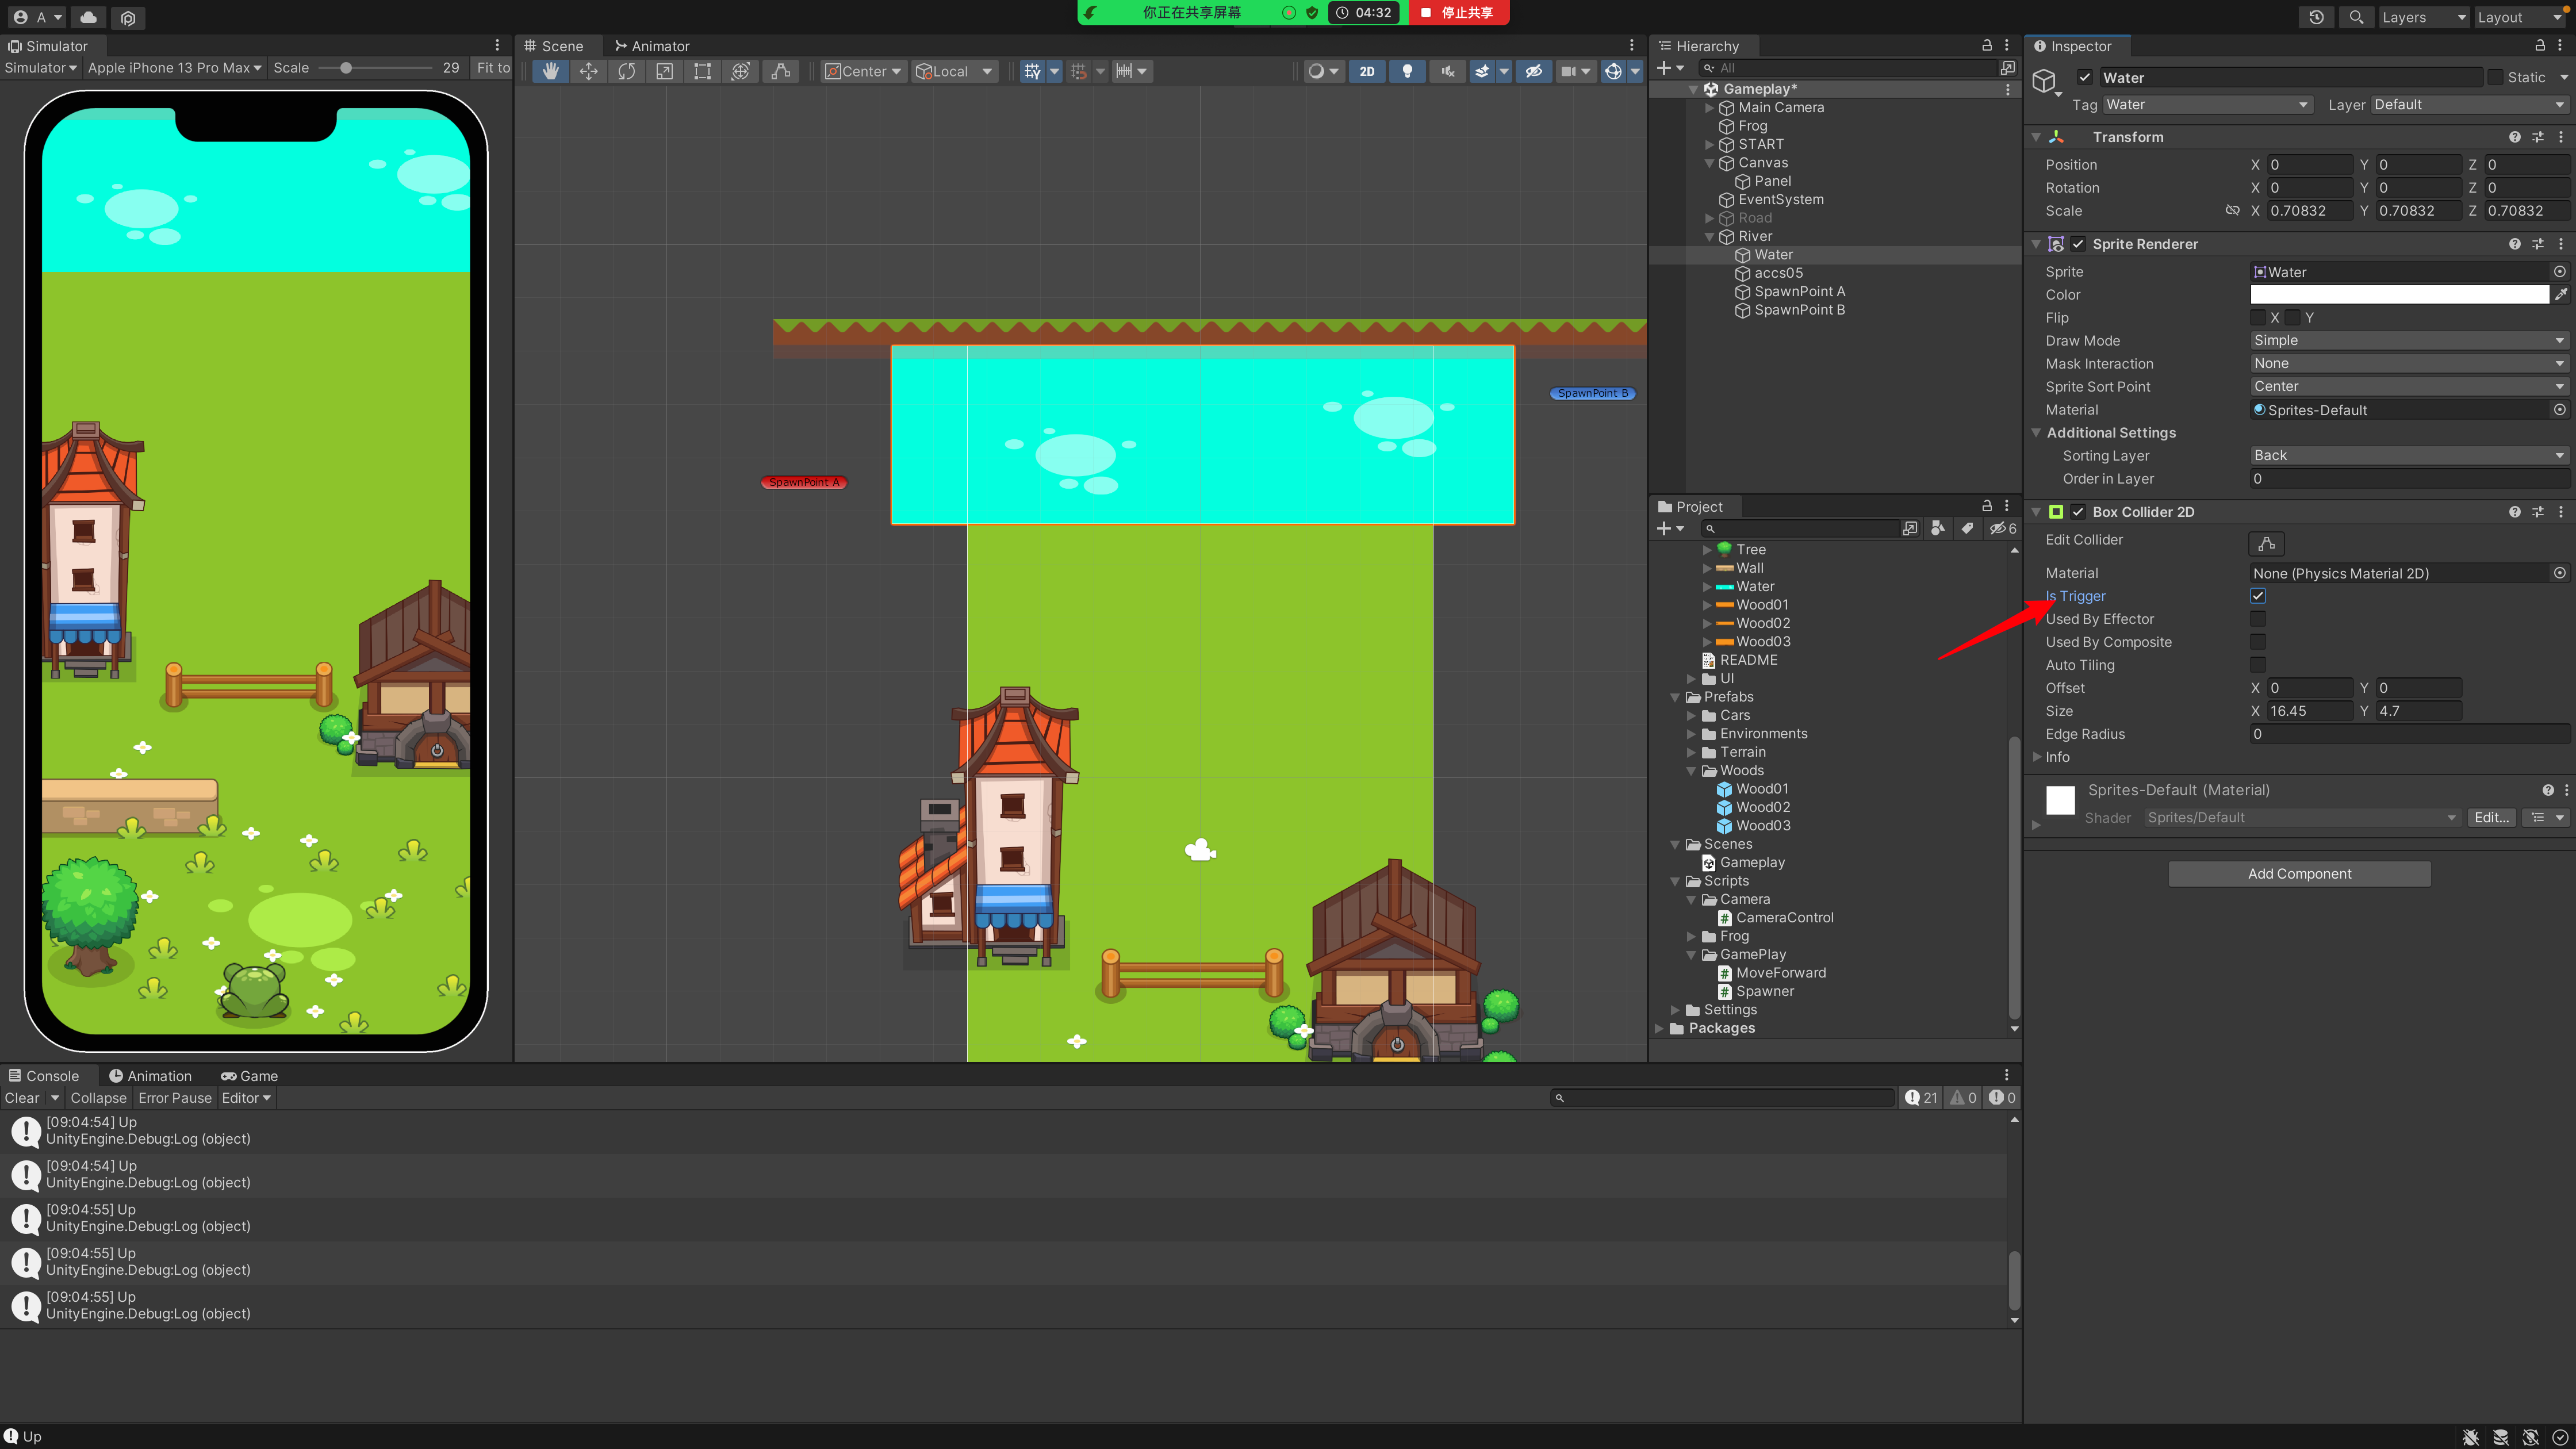This screenshot has height=1449, width=2576.
Task: Toggle Water object active checkbox
Action: [2084, 78]
